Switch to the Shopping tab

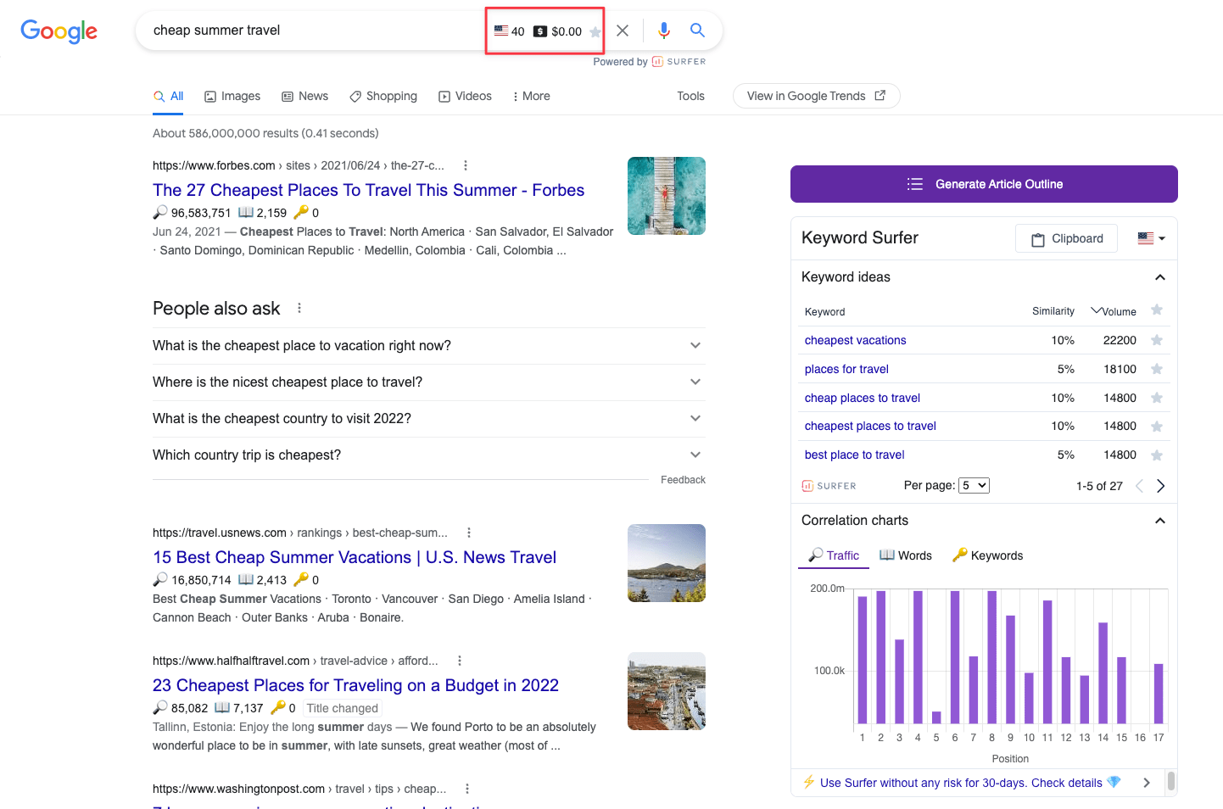click(383, 96)
